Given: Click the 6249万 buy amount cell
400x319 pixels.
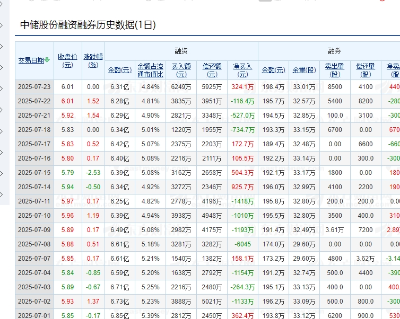Looking at the screenshot, I should 181,87.
